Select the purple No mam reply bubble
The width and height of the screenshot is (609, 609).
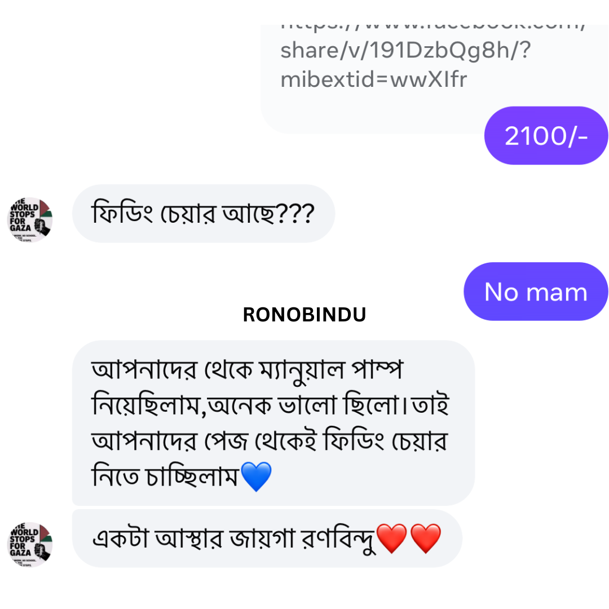coord(535,292)
